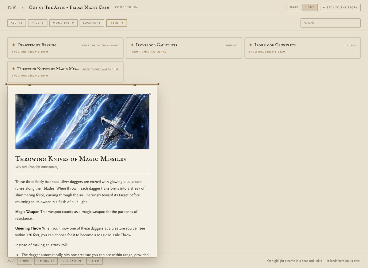Close the Throwing Knives detail popup
This screenshot has height=268, width=368.
coord(150,94)
